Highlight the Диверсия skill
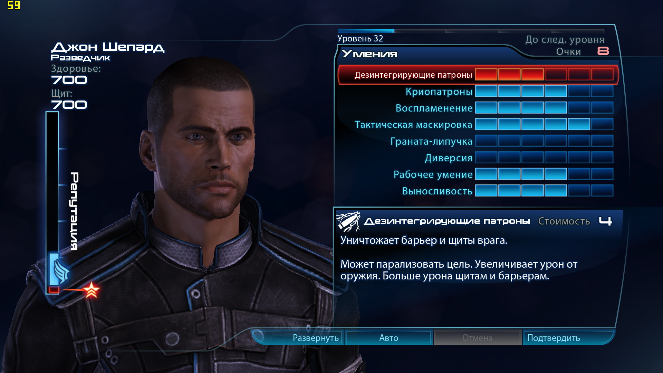663x373 pixels. point(476,157)
